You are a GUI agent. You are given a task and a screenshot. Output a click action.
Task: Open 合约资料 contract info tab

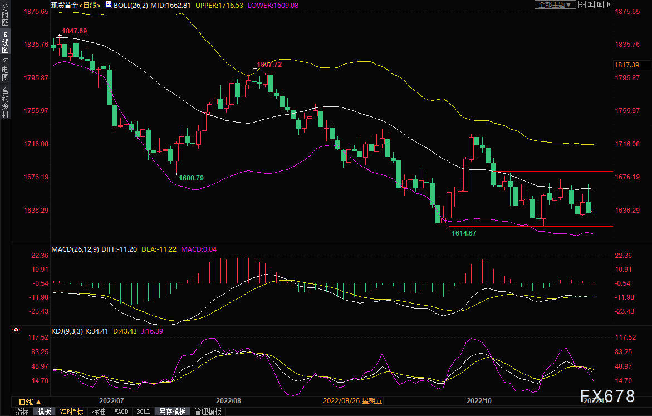5,102
